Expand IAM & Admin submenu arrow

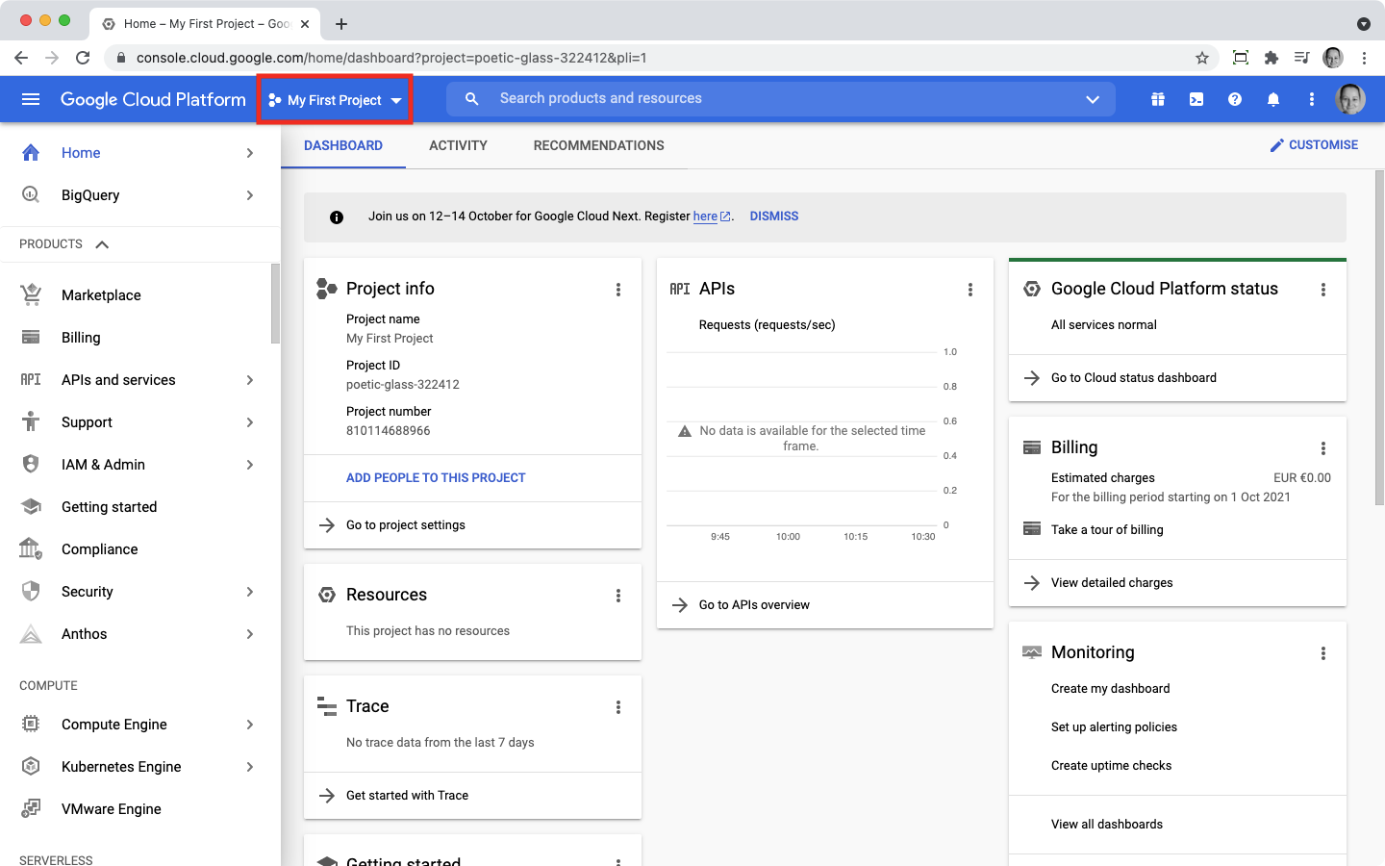(250, 465)
